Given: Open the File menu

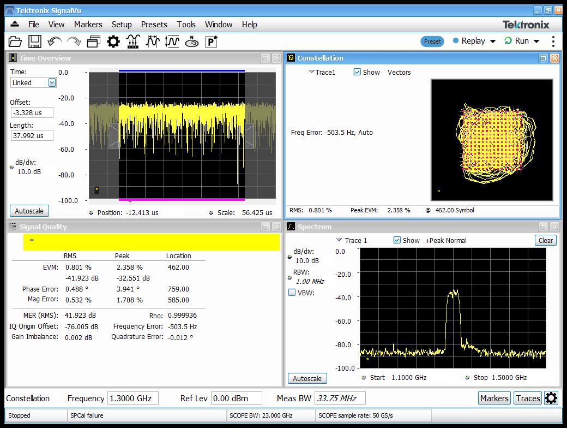Looking at the screenshot, I should coord(34,24).
